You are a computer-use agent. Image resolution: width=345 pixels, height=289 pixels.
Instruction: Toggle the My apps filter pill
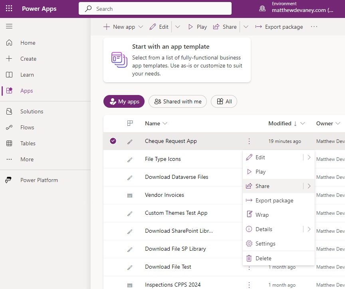[x=124, y=101]
